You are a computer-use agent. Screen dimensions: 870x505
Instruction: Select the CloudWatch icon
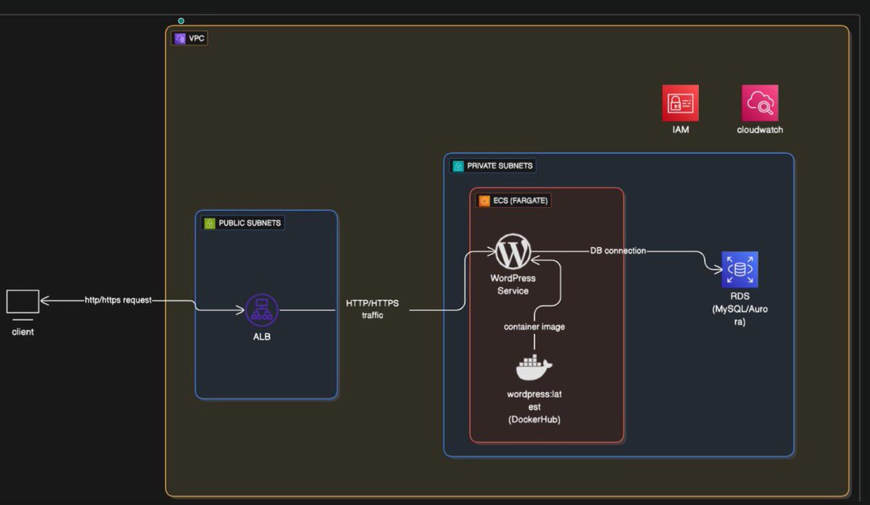tap(759, 102)
